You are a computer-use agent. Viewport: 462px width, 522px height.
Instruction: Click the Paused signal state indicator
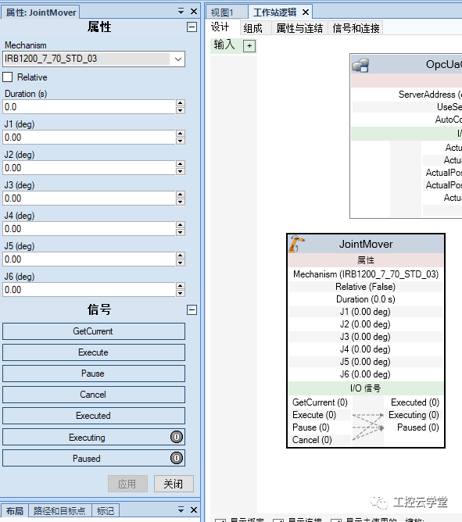[x=177, y=458]
